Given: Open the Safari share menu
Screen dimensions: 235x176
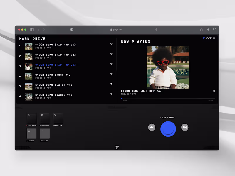Looking at the screenshot, I should tap(202, 30).
